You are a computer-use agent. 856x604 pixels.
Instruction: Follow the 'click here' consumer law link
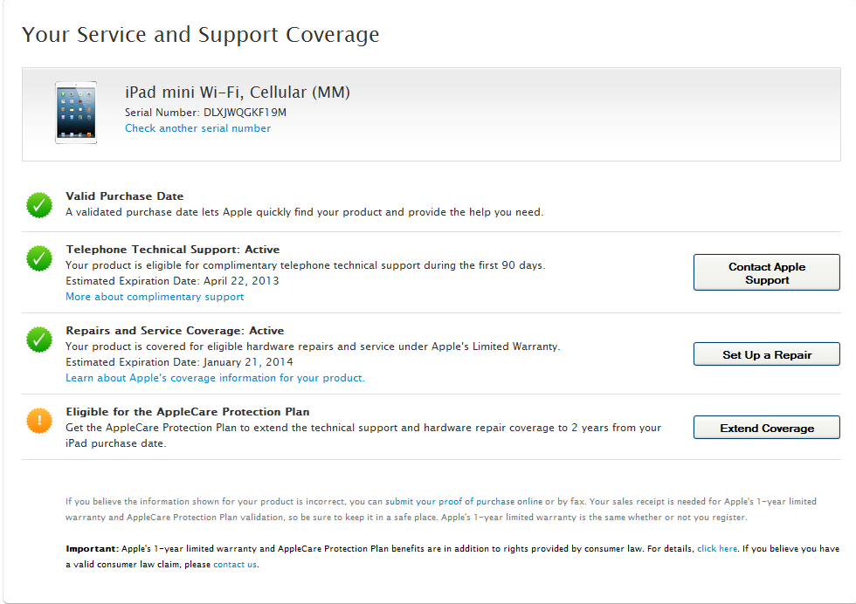[x=717, y=549]
